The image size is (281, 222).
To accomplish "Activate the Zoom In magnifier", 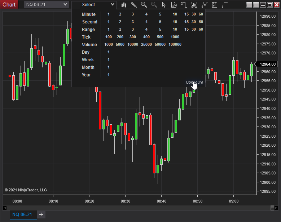I will click(144, 5).
